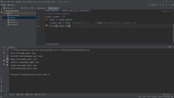Go to previous highlighted problem arrow
Viewport: 174px width, 98px height.
(170, 11)
